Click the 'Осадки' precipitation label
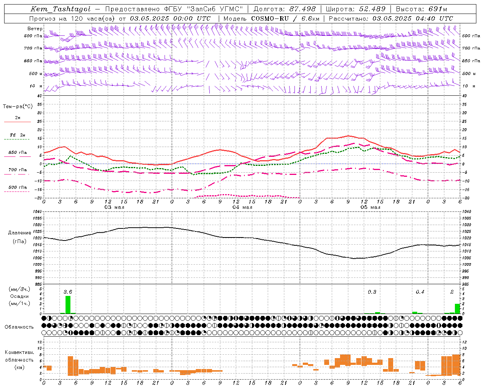The width and height of the screenshot is (482, 386). point(20,296)
